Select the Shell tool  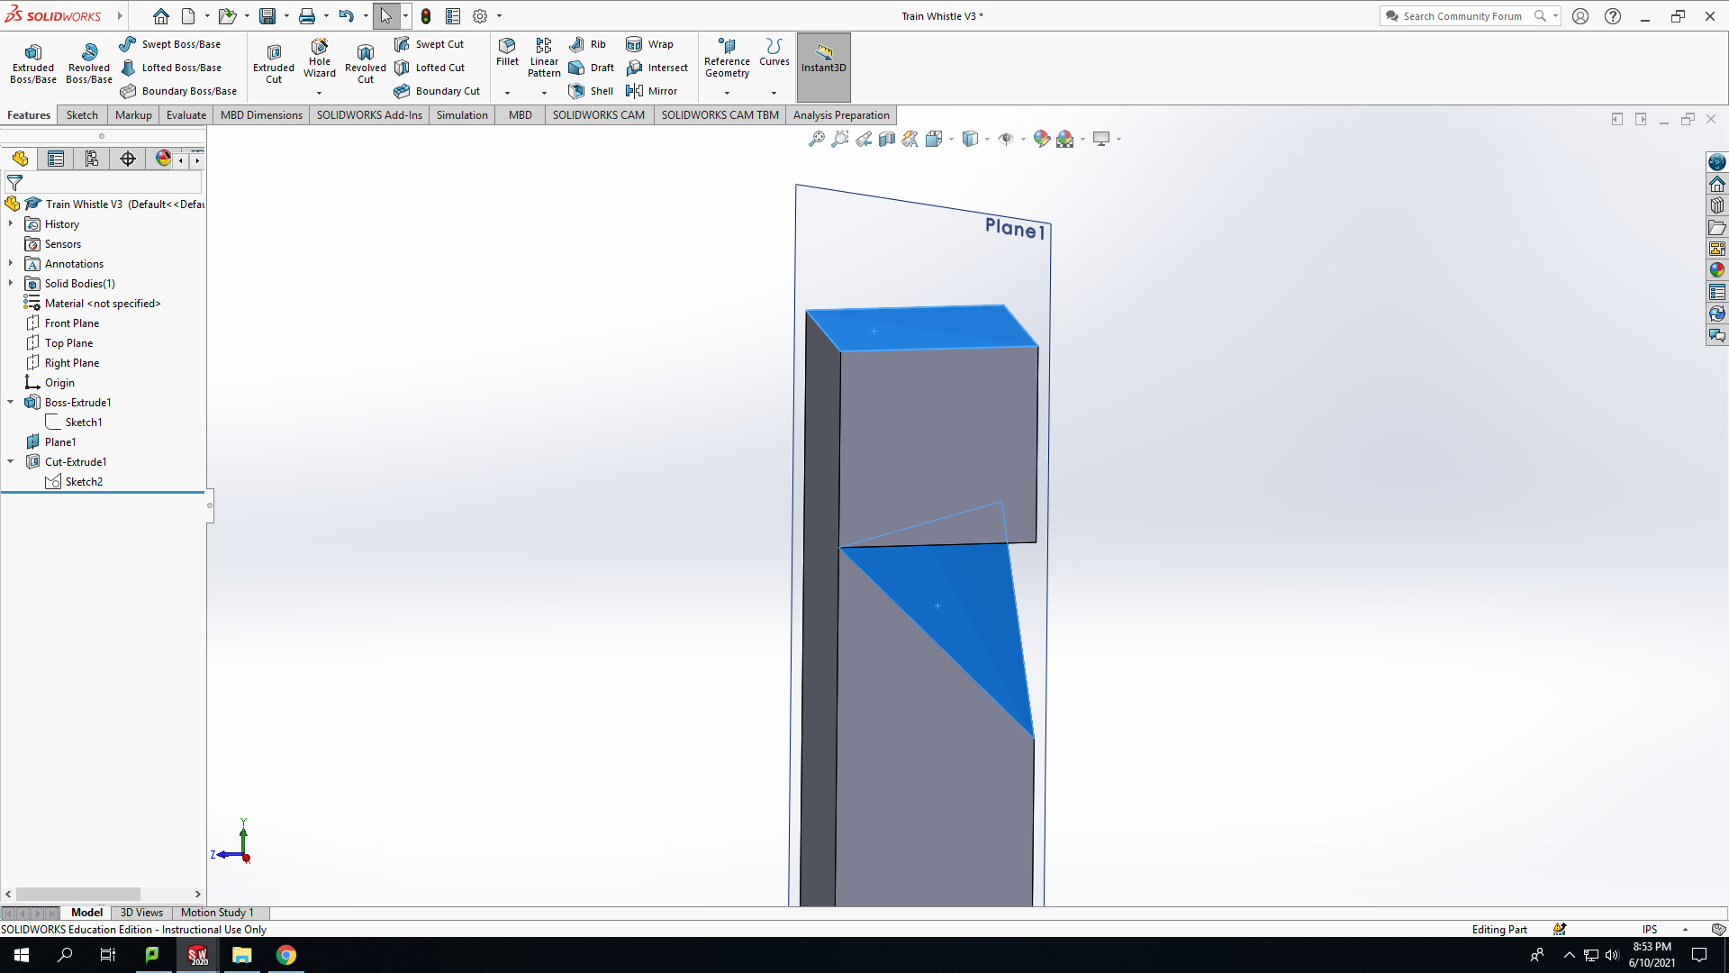pos(591,91)
